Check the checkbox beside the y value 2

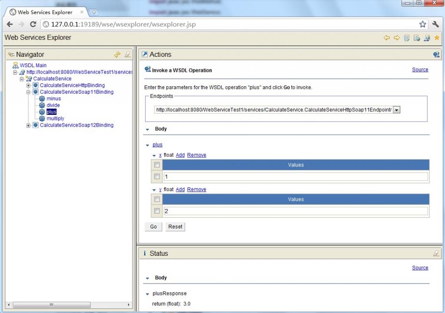coord(156,211)
